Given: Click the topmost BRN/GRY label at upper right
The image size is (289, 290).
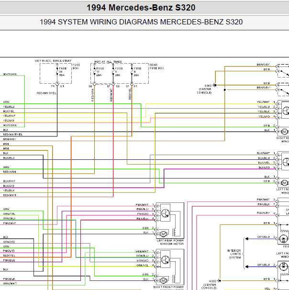Looking at the screenshot, I should (263, 65).
